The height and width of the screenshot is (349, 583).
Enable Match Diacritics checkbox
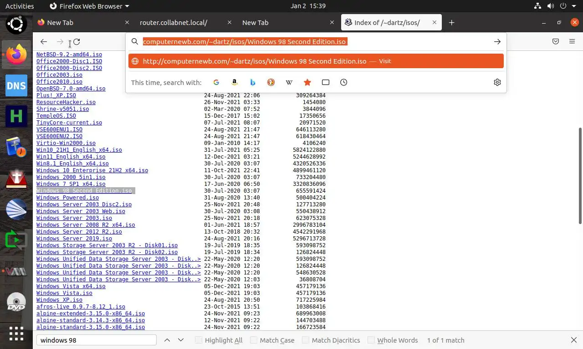[x=306, y=340]
